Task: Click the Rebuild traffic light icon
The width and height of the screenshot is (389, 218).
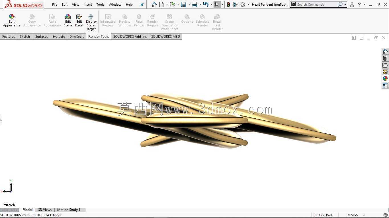Action: (228, 5)
